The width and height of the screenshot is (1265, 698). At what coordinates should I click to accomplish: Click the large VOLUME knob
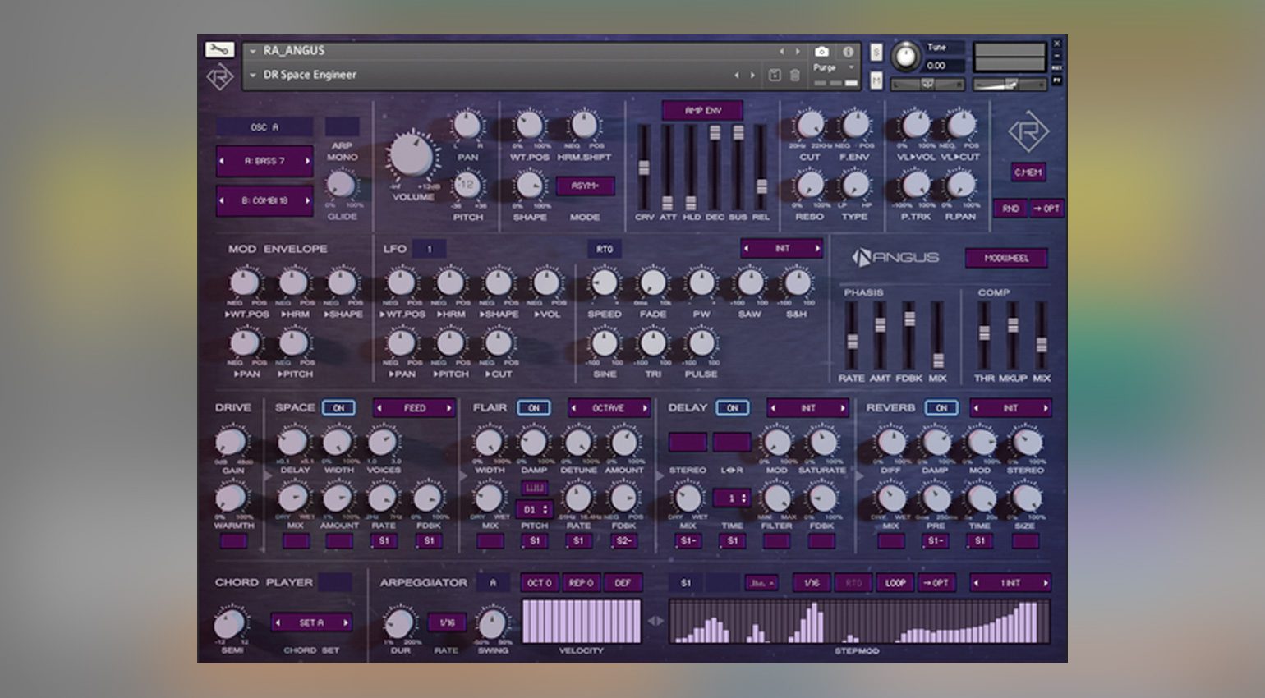click(x=412, y=156)
